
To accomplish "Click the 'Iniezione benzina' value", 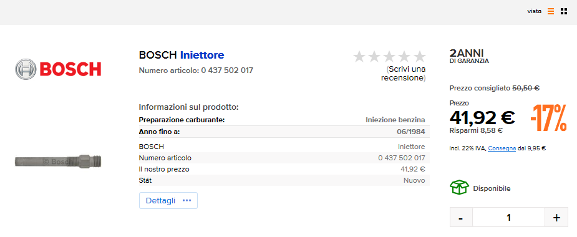I will pos(395,120).
